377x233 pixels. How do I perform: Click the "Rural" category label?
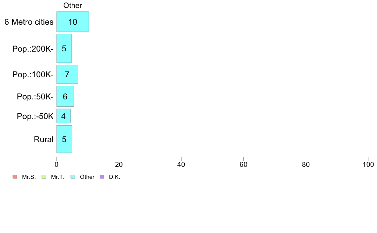(43, 139)
